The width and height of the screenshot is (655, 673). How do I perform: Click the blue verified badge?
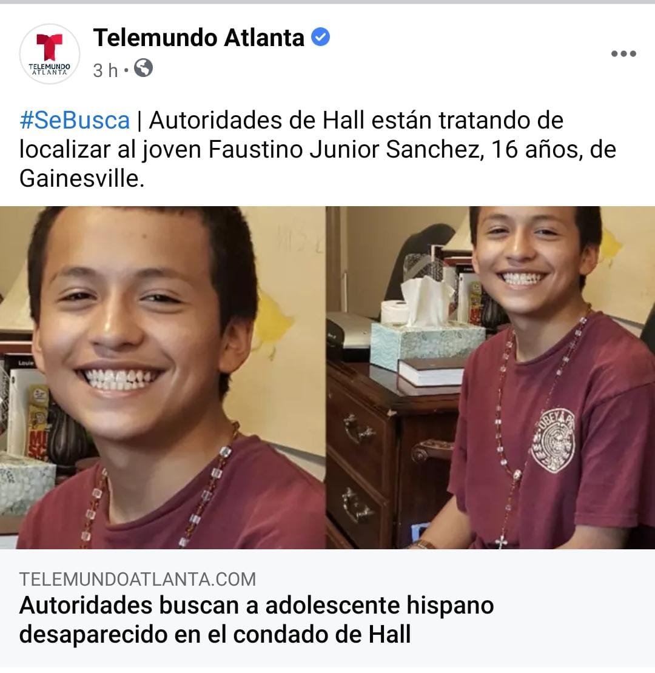tap(320, 37)
